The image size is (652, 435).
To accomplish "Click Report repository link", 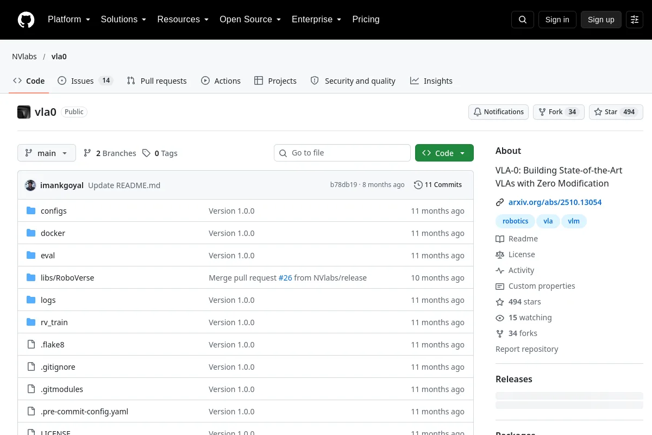I will click(526, 349).
